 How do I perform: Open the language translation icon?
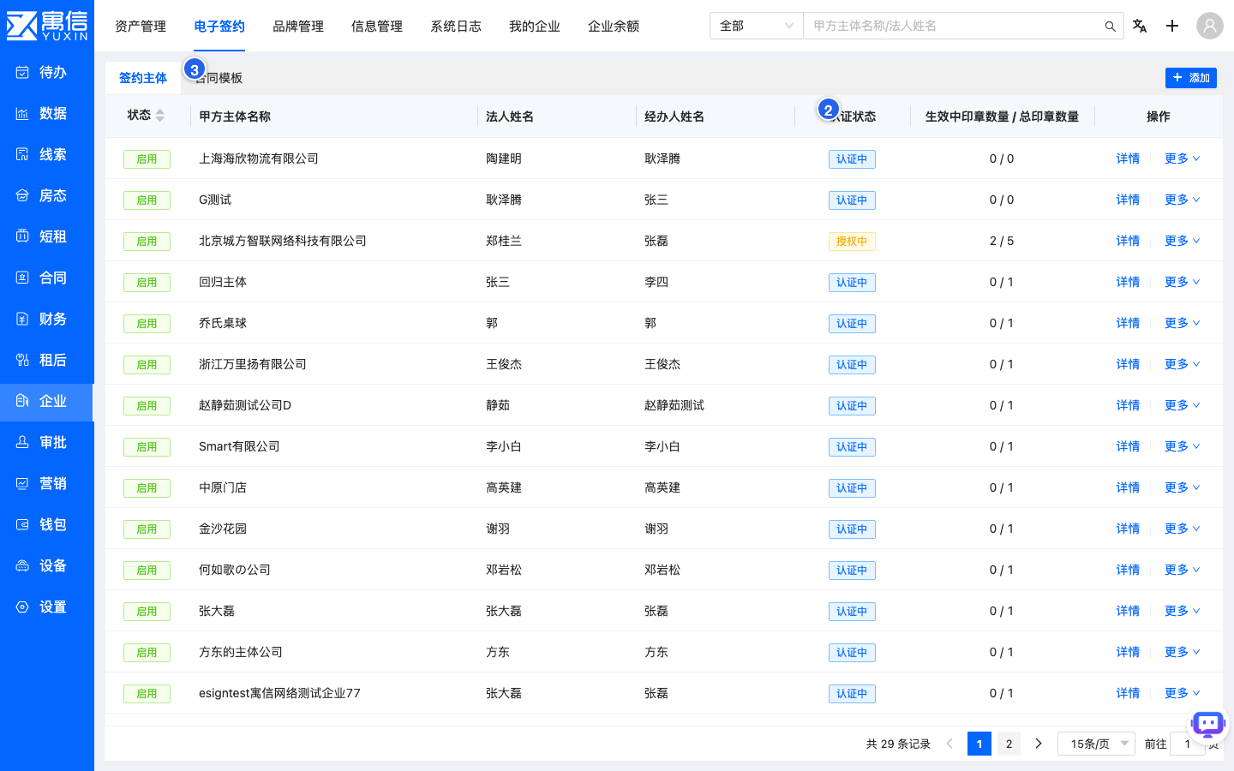1140,26
